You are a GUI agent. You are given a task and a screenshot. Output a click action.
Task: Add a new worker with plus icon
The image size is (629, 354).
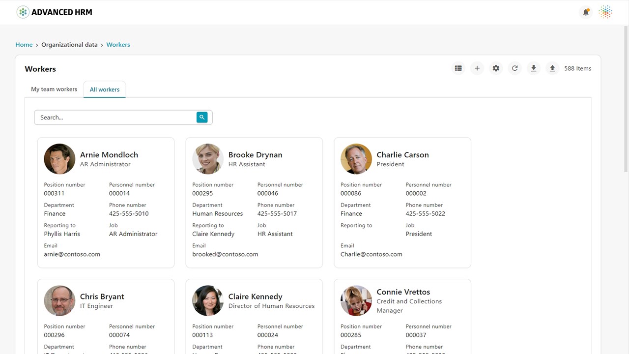(477, 68)
